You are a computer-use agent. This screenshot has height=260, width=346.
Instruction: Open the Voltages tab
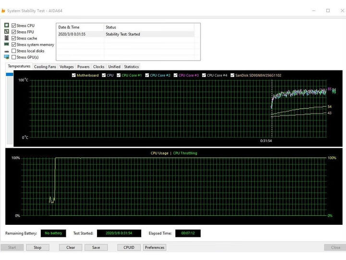point(66,66)
